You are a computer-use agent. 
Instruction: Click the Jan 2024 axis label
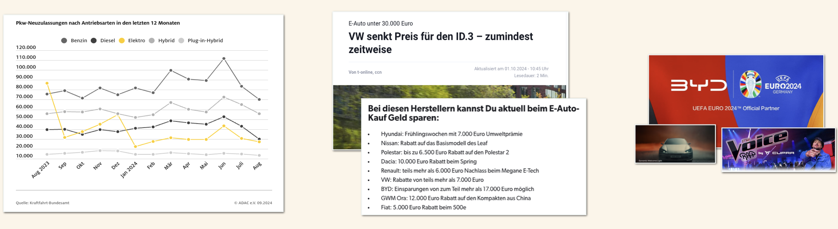(129, 170)
